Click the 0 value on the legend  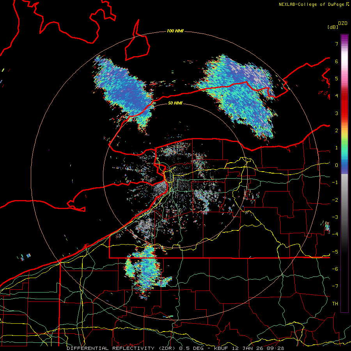[337, 165]
